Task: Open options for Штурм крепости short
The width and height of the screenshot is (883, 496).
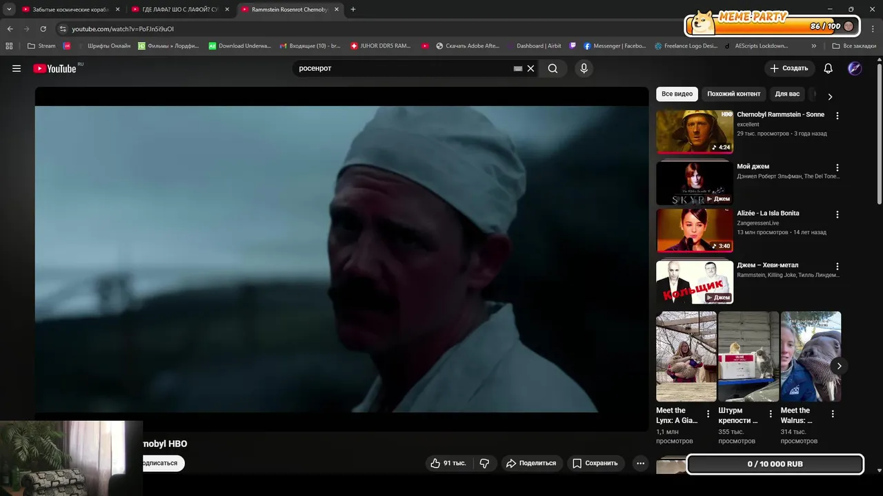Action: click(770, 414)
